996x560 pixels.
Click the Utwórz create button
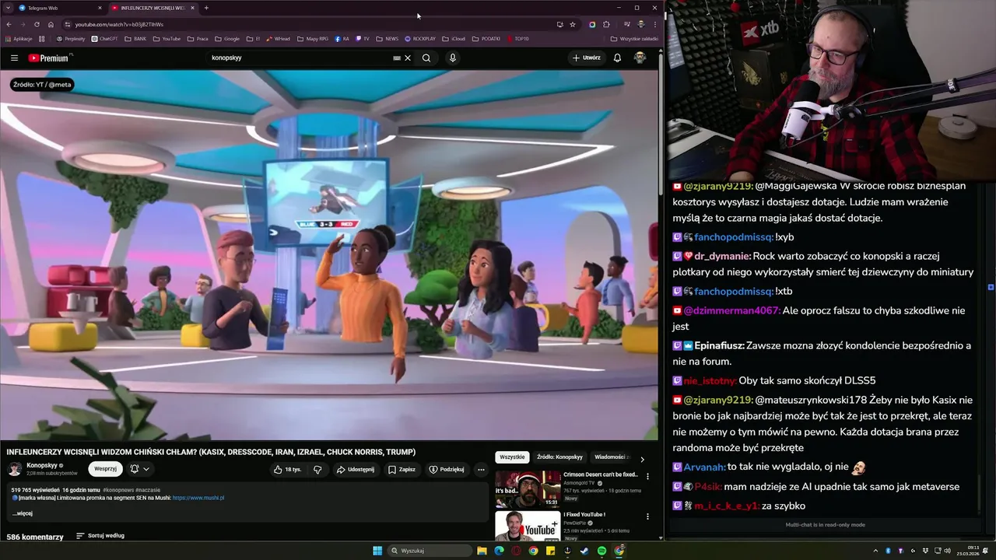tap(587, 58)
